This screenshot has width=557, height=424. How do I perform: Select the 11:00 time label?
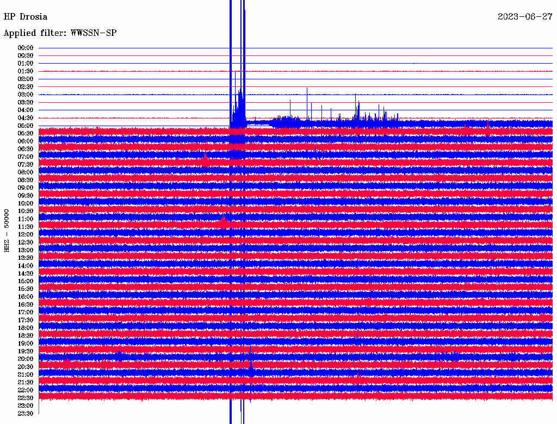point(26,219)
